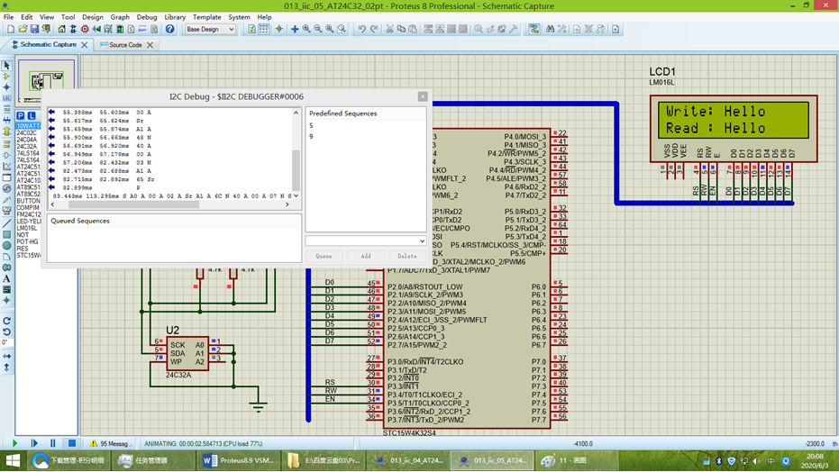Switch to the Source Code tab
The image size is (839, 472).
coord(126,45)
